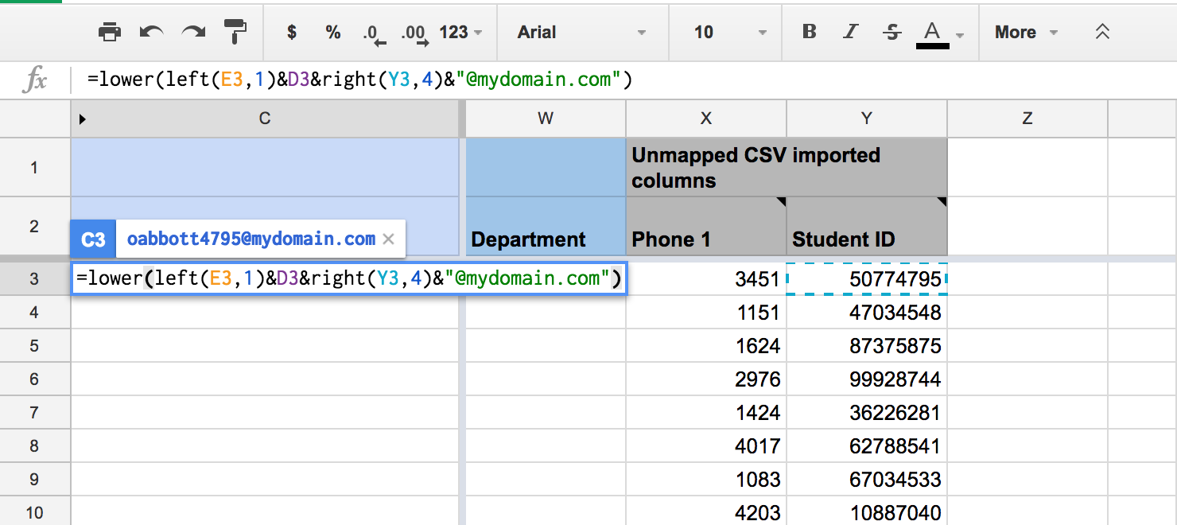Apply percent format
This screenshot has height=525, width=1177.
pos(333,33)
